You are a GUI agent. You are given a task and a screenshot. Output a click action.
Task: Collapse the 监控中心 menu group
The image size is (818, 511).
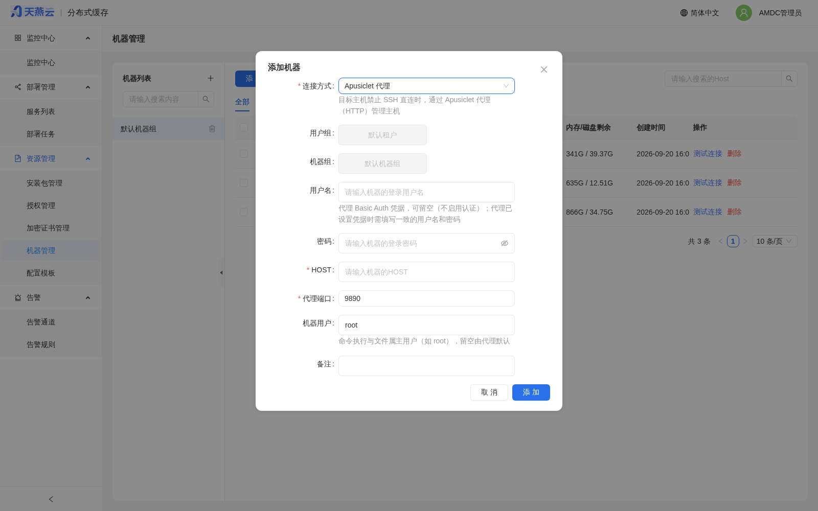point(88,38)
